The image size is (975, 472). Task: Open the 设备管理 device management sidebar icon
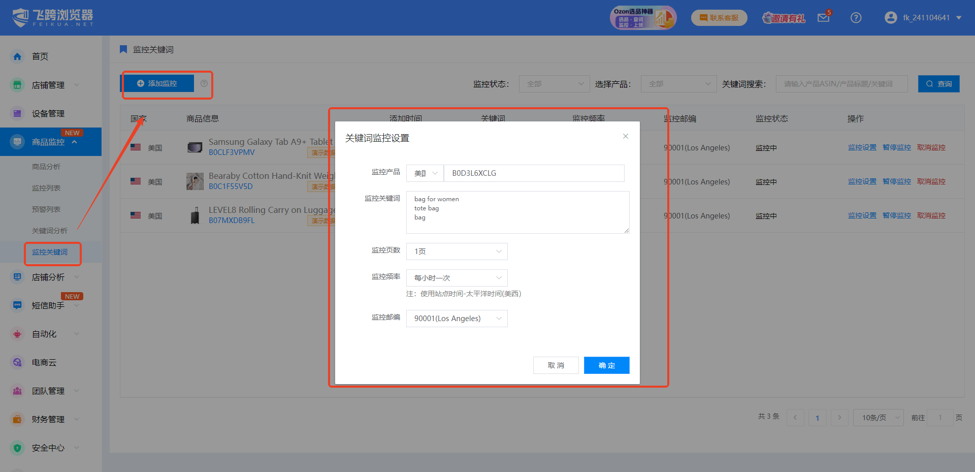point(17,113)
